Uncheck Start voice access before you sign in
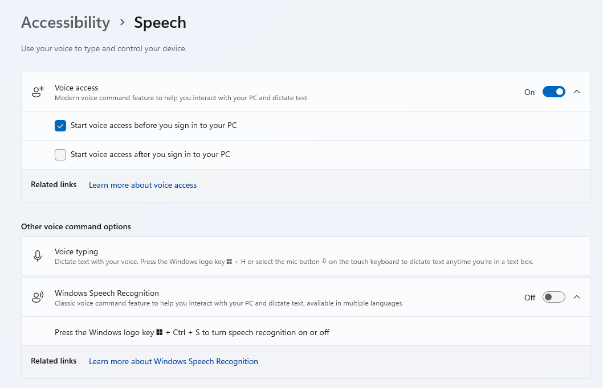603x388 pixels. (x=60, y=126)
